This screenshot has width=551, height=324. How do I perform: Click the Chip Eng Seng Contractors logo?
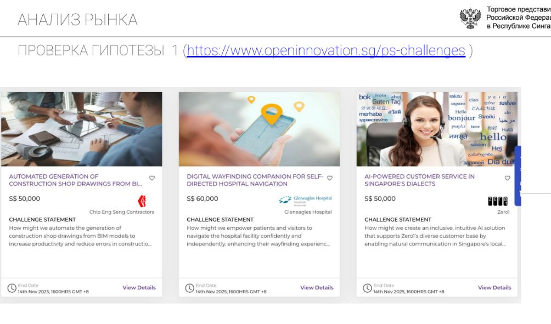pos(142,201)
